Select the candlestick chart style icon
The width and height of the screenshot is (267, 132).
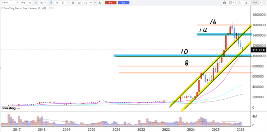coord(51,3)
